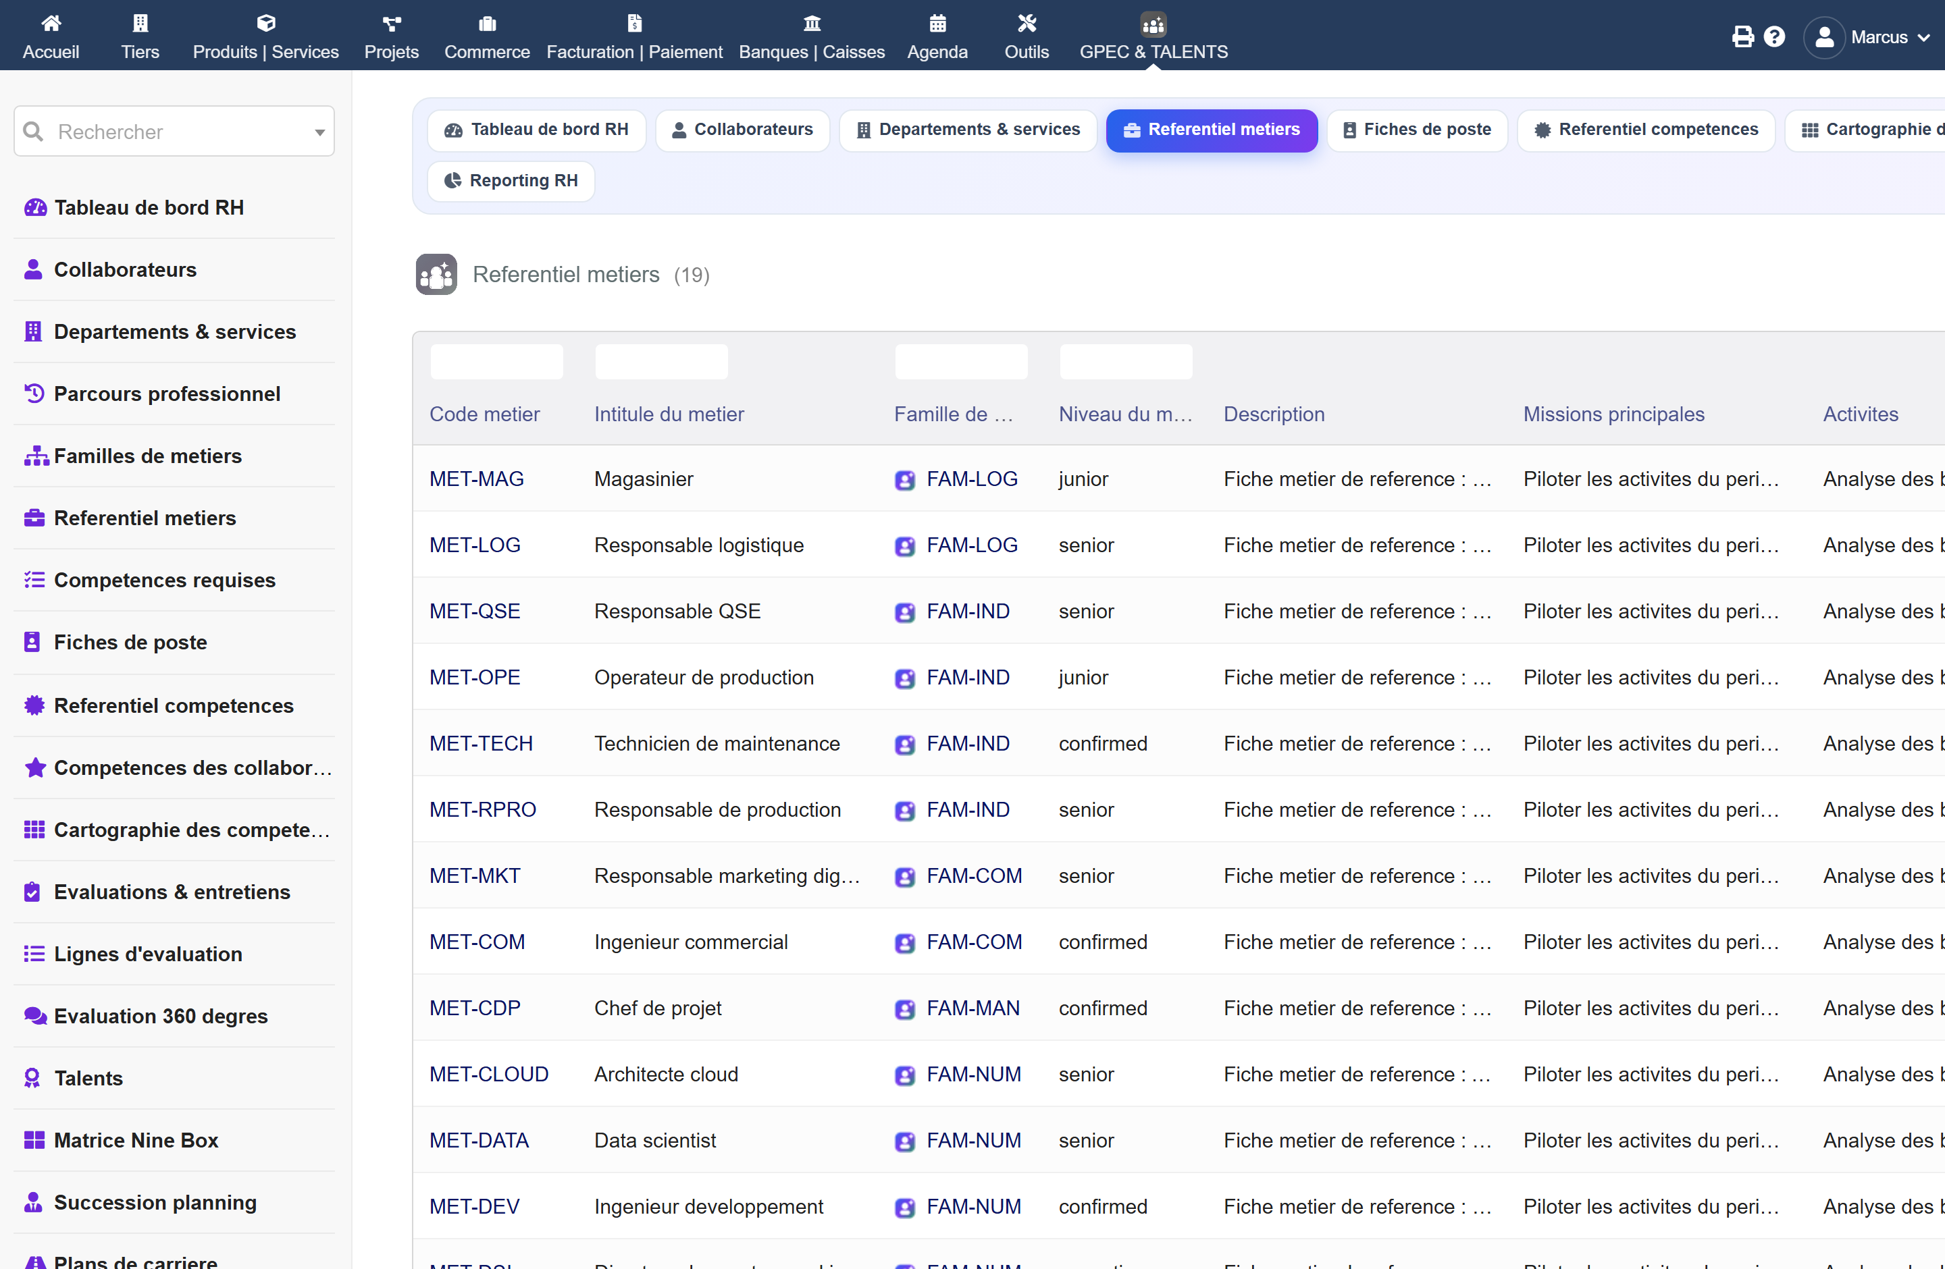
Task: Click the Matrice Nine Box grid icon
Action: tap(34, 1140)
